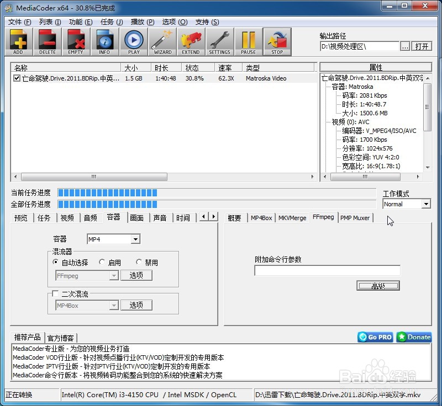Open the 任务 (J) menu
Image resolution: width=442 pixels, height=406 pixels.
[x=112, y=22]
